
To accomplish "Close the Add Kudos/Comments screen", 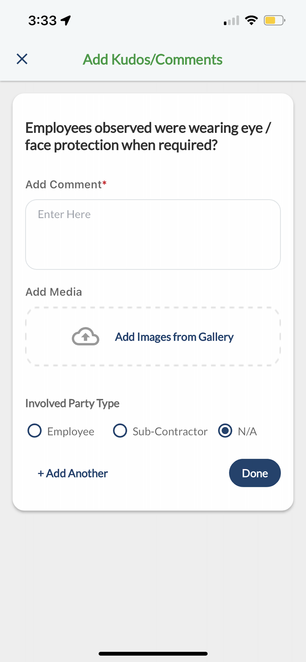I will tap(22, 59).
